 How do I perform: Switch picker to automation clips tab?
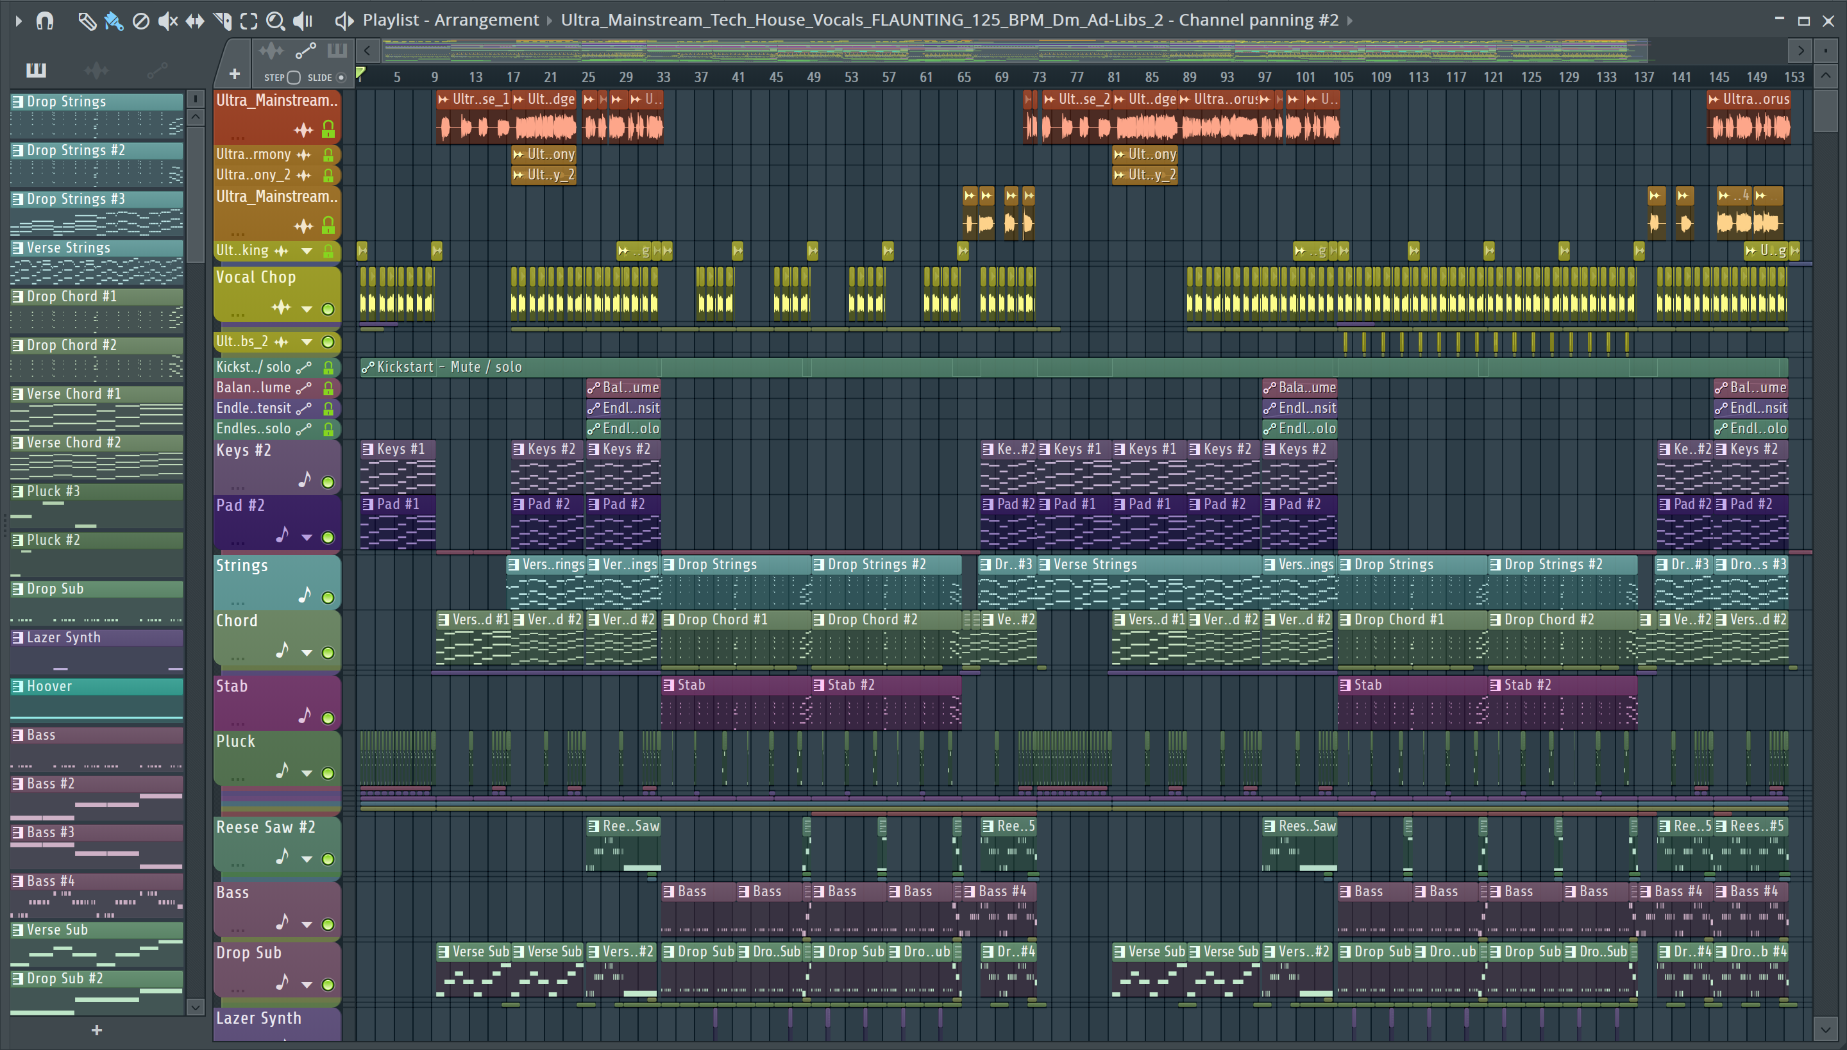pos(157,70)
